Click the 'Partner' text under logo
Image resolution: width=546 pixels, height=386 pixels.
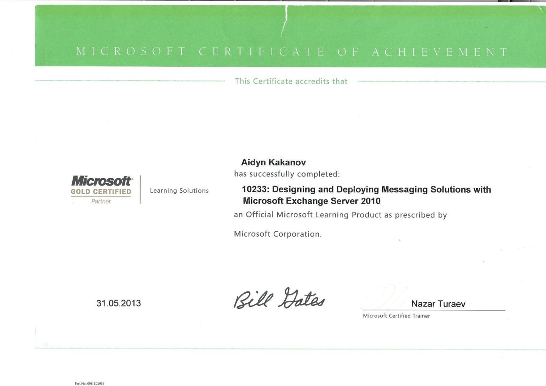tap(101, 201)
